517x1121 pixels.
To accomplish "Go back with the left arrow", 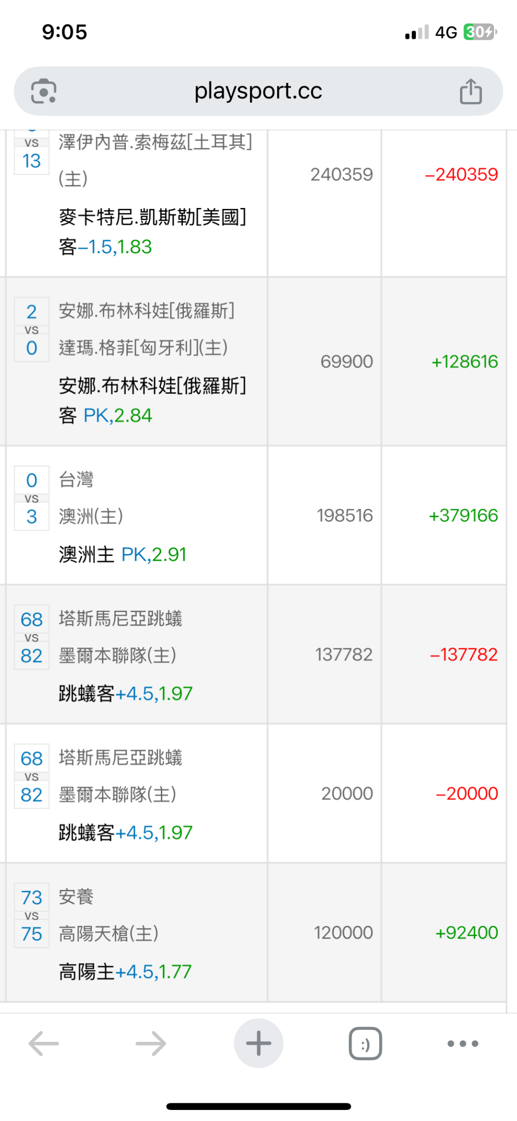I will tap(44, 1043).
